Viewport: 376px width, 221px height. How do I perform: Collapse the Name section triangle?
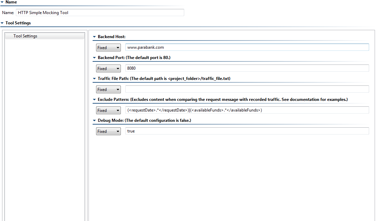pyautogui.click(x=2, y=2)
